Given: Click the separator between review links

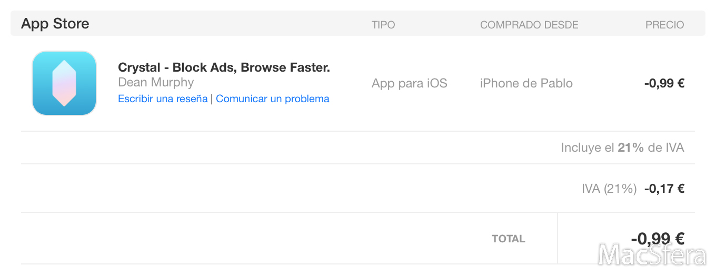Looking at the screenshot, I should tap(212, 99).
